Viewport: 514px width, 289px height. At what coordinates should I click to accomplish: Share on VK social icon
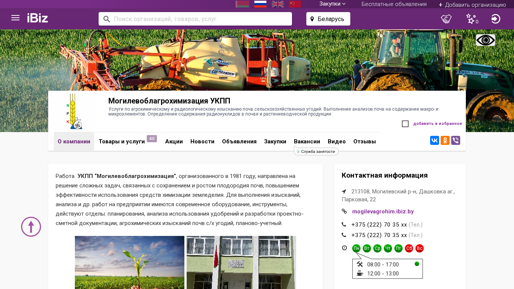click(435, 140)
